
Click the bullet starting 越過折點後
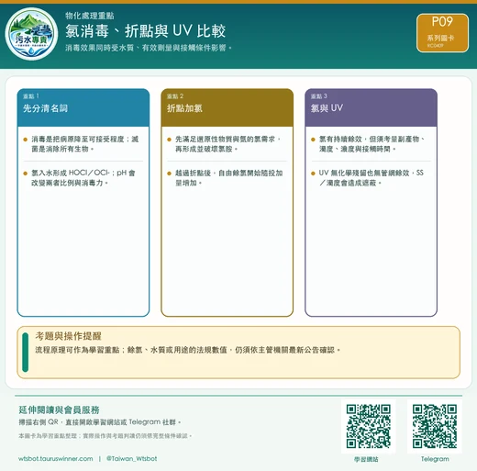pyautogui.click(x=228, y=178)
